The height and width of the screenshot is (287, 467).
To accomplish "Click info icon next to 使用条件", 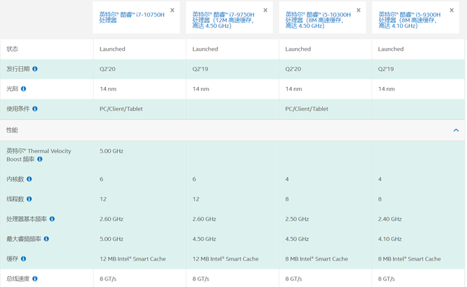I will tap(35, 109).
